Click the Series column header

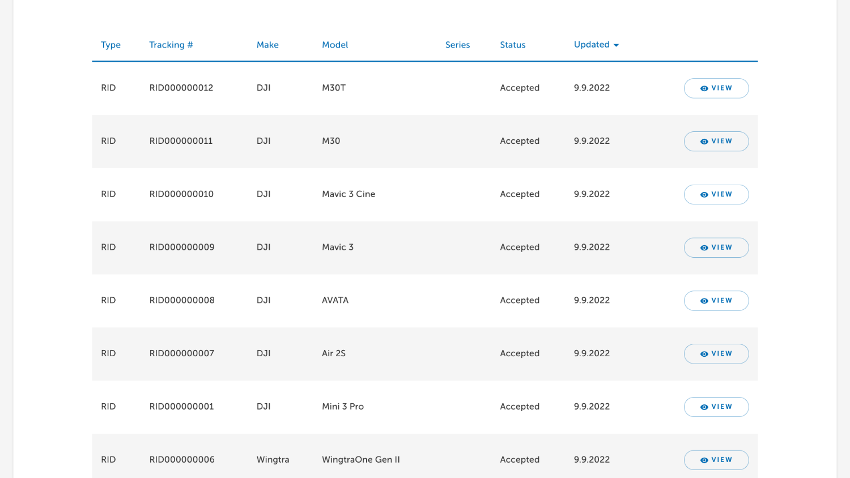(457, 45)
